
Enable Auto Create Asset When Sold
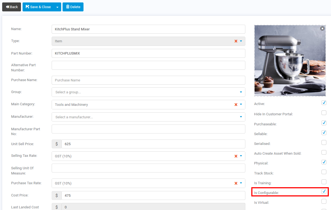pyautogui.click(x=324, y=152)
